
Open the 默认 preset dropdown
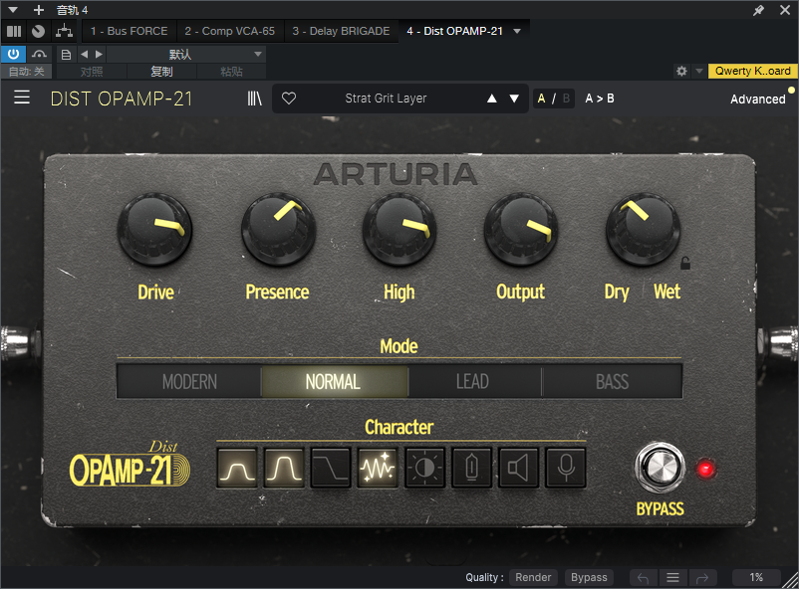click(185, 54)
